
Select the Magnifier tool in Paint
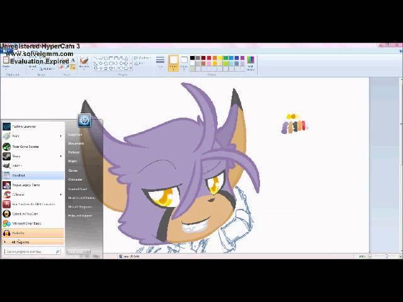tap(73, 67)
